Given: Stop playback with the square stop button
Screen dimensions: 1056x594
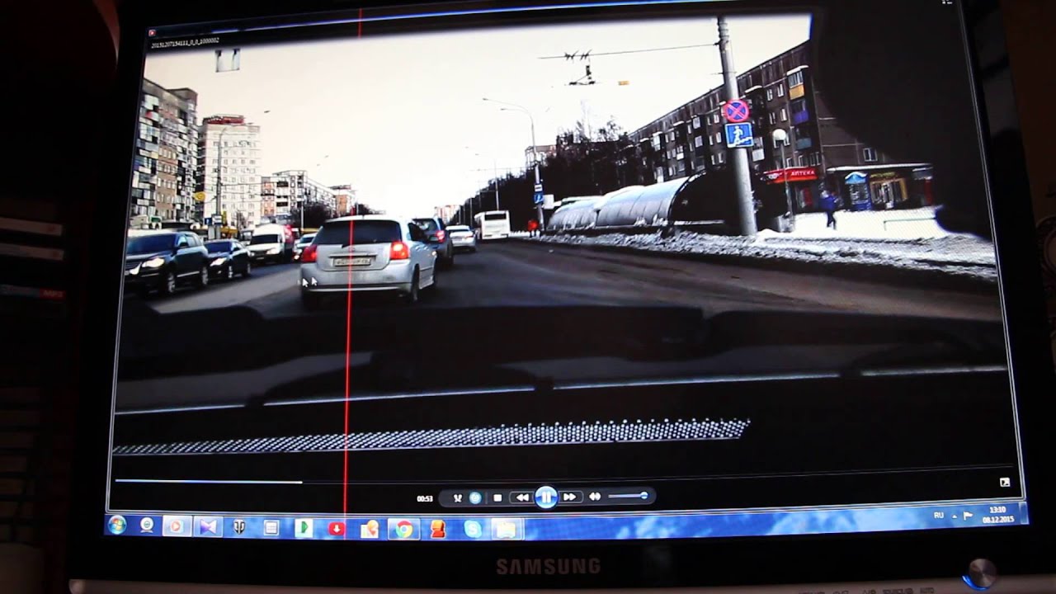Looking at the screenshot, I should (497, 497).
